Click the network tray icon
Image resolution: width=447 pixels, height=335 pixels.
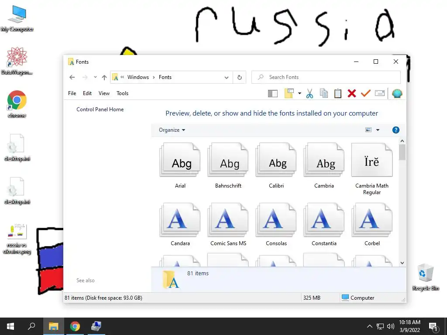pyautogui.click(x=380, y=326)
